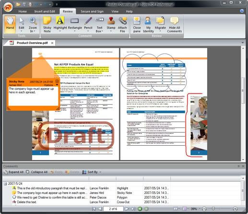The height and width of the screenshot is (214, 248).
Task: Switch to the Insert and Edit tab
Action: [45, 11]
